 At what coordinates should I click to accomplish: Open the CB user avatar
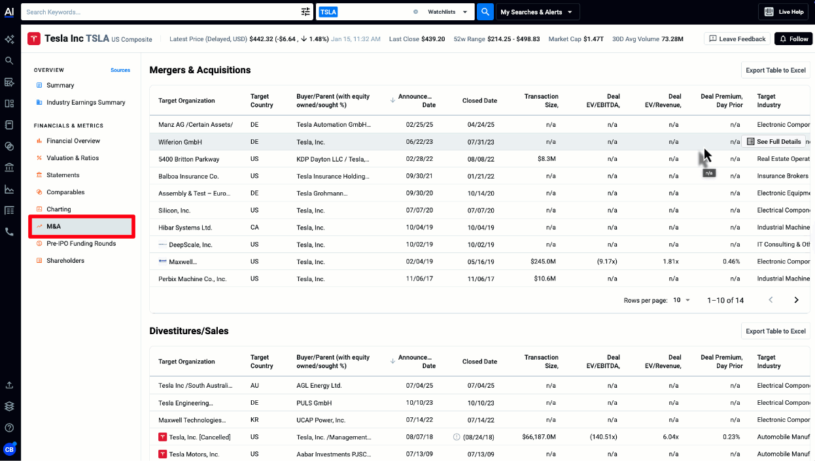[9, 449]
